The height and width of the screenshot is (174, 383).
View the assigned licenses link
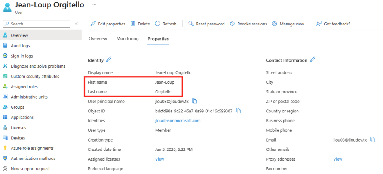(159, 159)
